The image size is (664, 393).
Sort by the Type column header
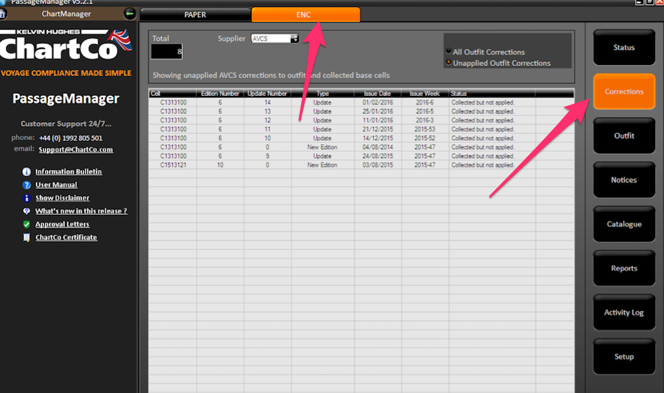(323, 94)
